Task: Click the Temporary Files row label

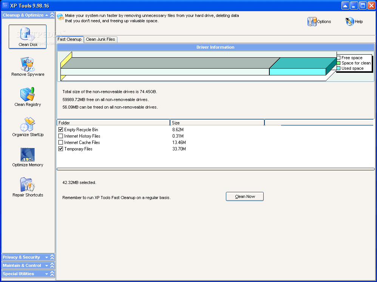Action: (x=78, y=149)
